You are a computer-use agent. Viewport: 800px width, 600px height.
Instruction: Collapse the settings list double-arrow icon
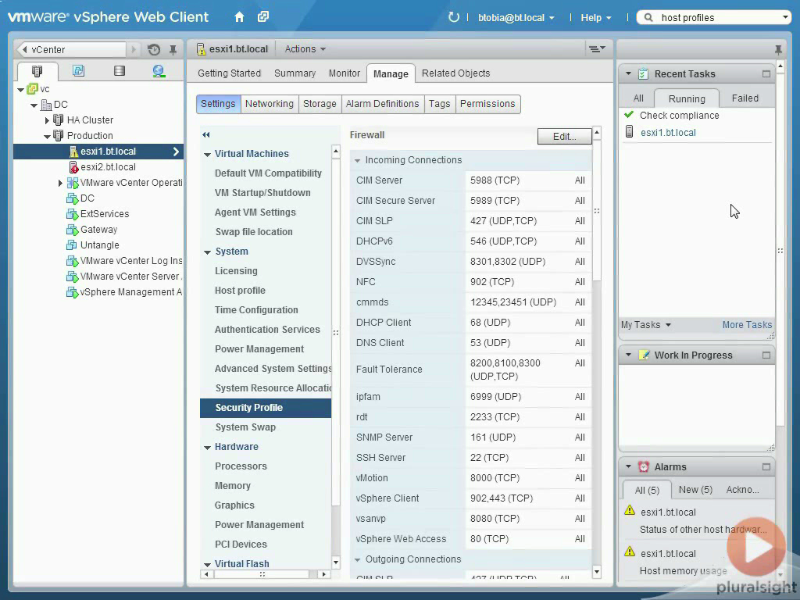tap(206, 134)
